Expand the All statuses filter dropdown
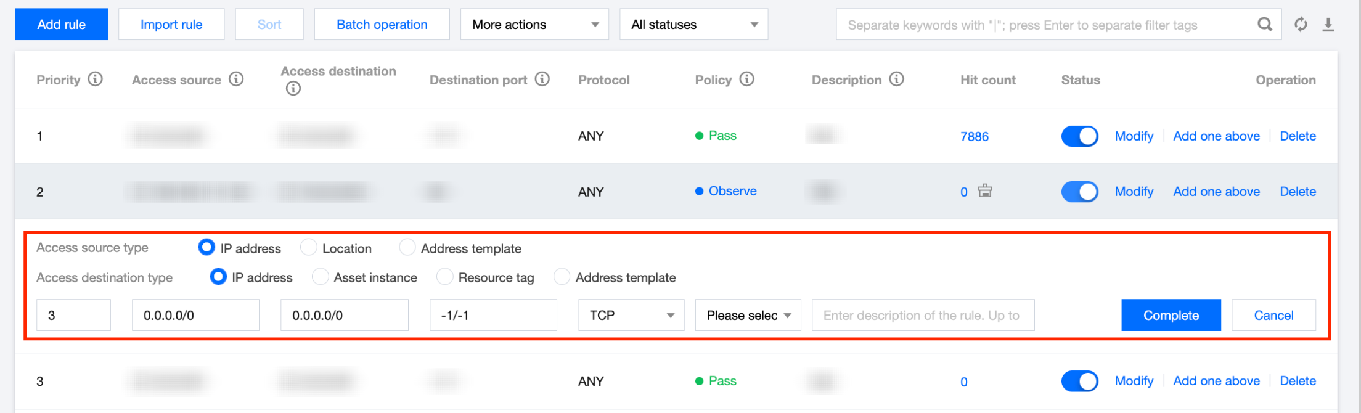Image resolution: width=1361 pixels, height=413 pixels. (x=693, y=25)
